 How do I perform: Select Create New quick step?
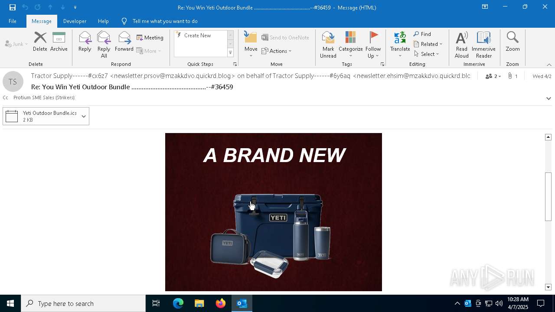point(198,36)
